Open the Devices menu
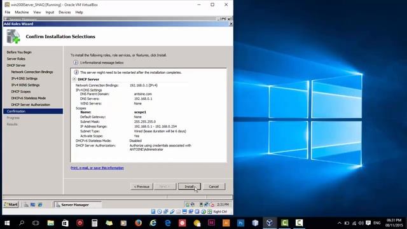This screenshot has height=229, width=407. point(65,12)
